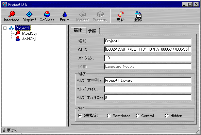Screen dimensions: 201x135
Task: Click the IAcidObj interface icon in tree
Action: [18, 33]
